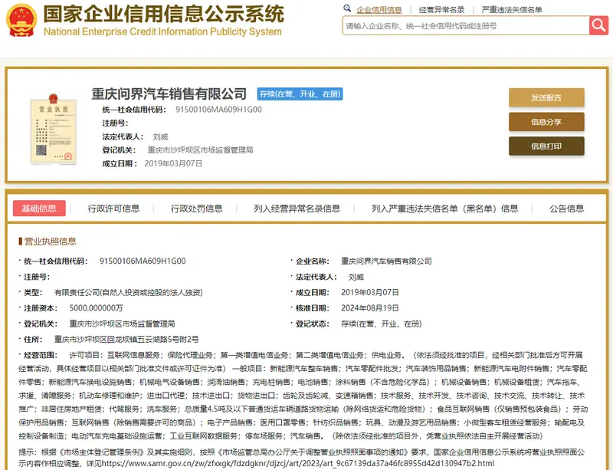Click the header legal representative name 刘威
The height and width of the screenshot is (470, 613).
(160, 136)
